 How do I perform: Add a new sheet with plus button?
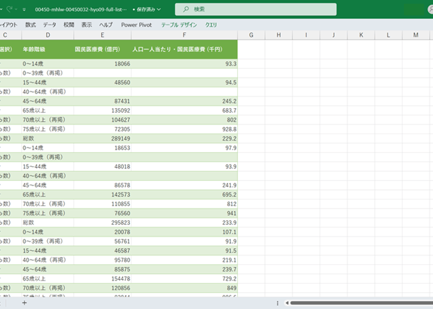24,303
